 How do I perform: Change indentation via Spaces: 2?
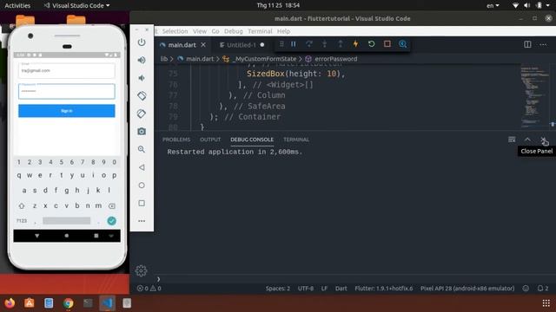point(278,289)
